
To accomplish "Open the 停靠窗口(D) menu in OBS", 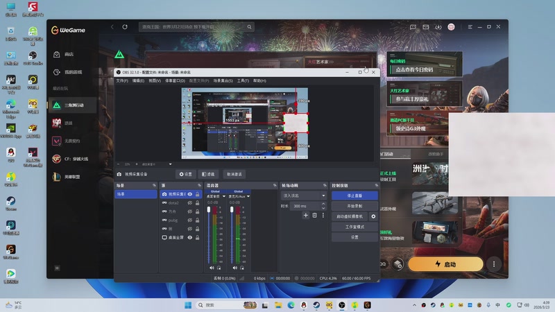I will pos(175,80).
